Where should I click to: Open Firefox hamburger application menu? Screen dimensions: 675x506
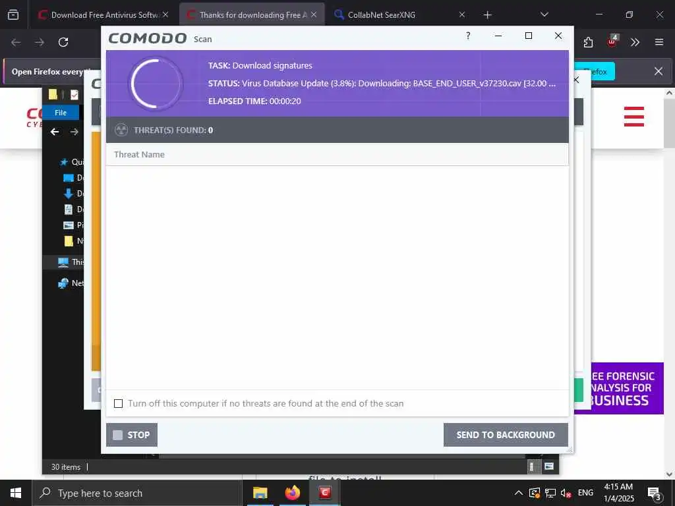coord(659,42)
